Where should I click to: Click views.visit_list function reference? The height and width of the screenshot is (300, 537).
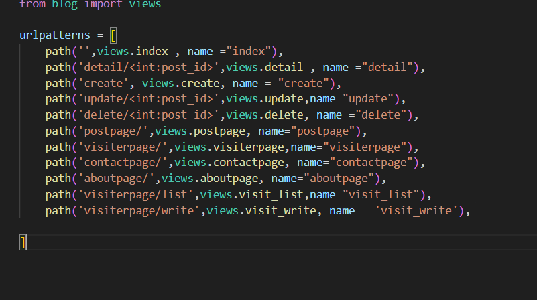[x=251, y=195]
